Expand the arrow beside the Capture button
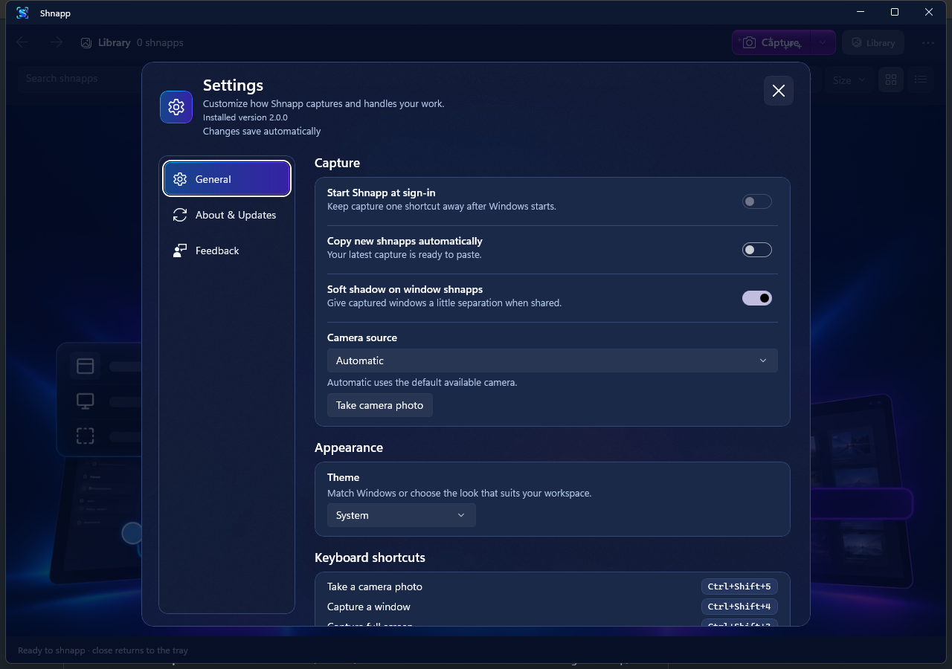 coord(823,42)
